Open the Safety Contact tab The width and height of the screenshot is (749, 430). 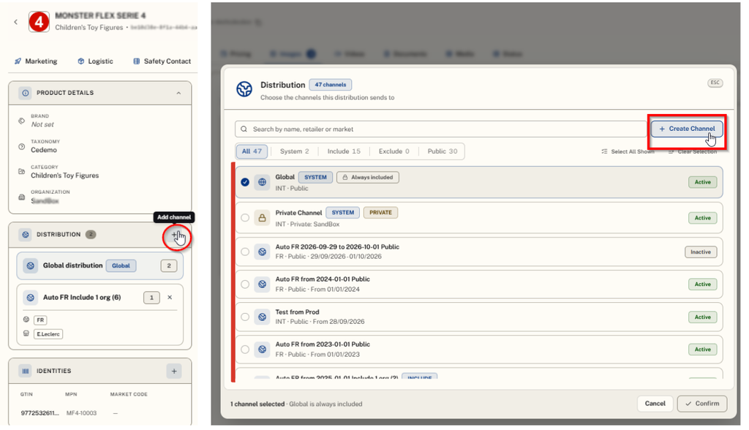(x=162, y=61)
